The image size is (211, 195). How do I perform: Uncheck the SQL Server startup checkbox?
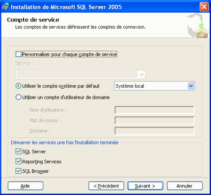(x=18, y=151)
